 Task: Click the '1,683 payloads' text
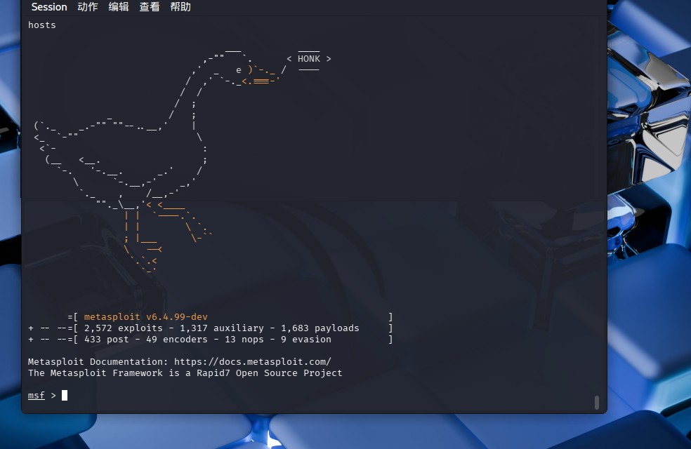(320, 328)
